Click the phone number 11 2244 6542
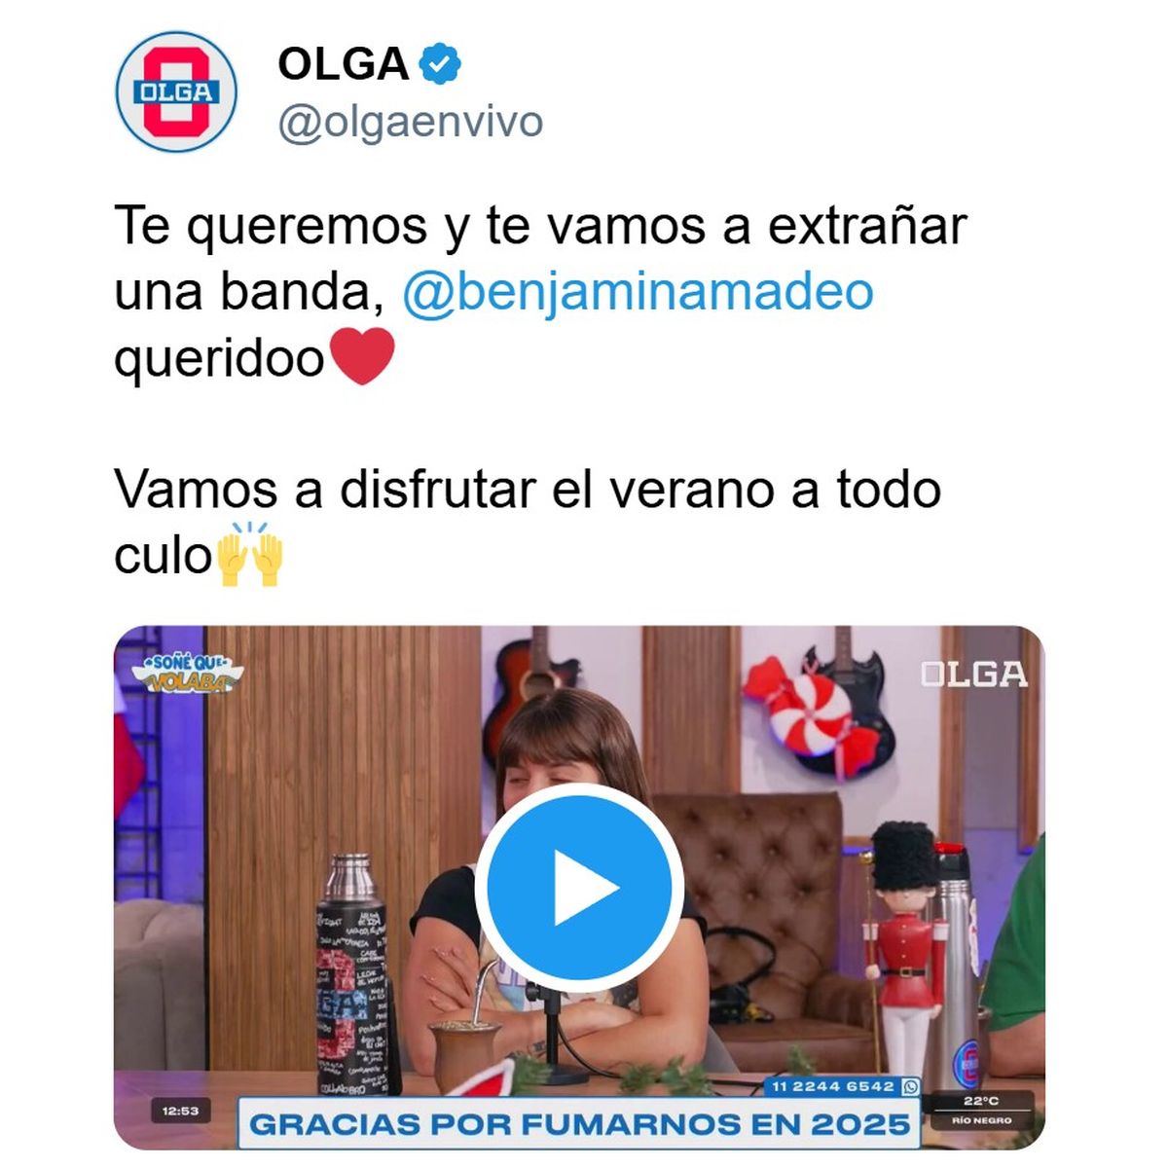Image resolution: width=1168 pixels, height=1168 pixels. pyautogui.click(x=832, y=1086)
